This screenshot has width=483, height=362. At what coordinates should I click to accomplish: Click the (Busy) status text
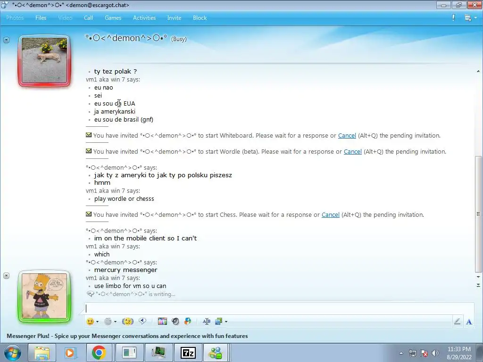(179, 39)
